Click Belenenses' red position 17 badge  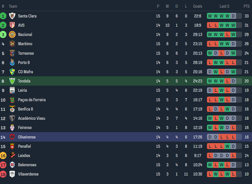3,165
